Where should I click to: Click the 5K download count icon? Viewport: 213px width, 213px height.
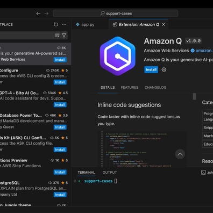(x=52, y=138)
